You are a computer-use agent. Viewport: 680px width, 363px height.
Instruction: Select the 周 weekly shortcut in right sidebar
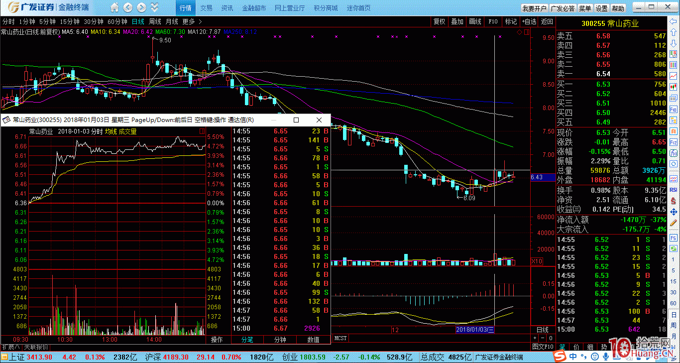(x=673, y=325)
